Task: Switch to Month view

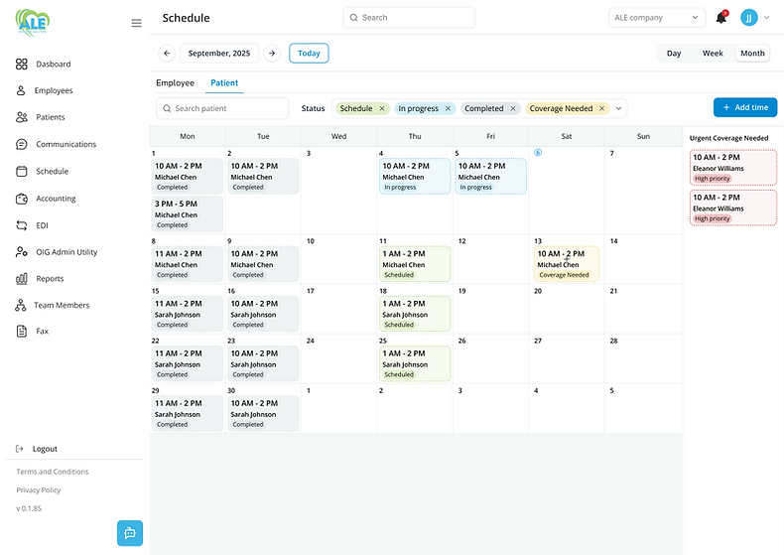Action: 752,53
